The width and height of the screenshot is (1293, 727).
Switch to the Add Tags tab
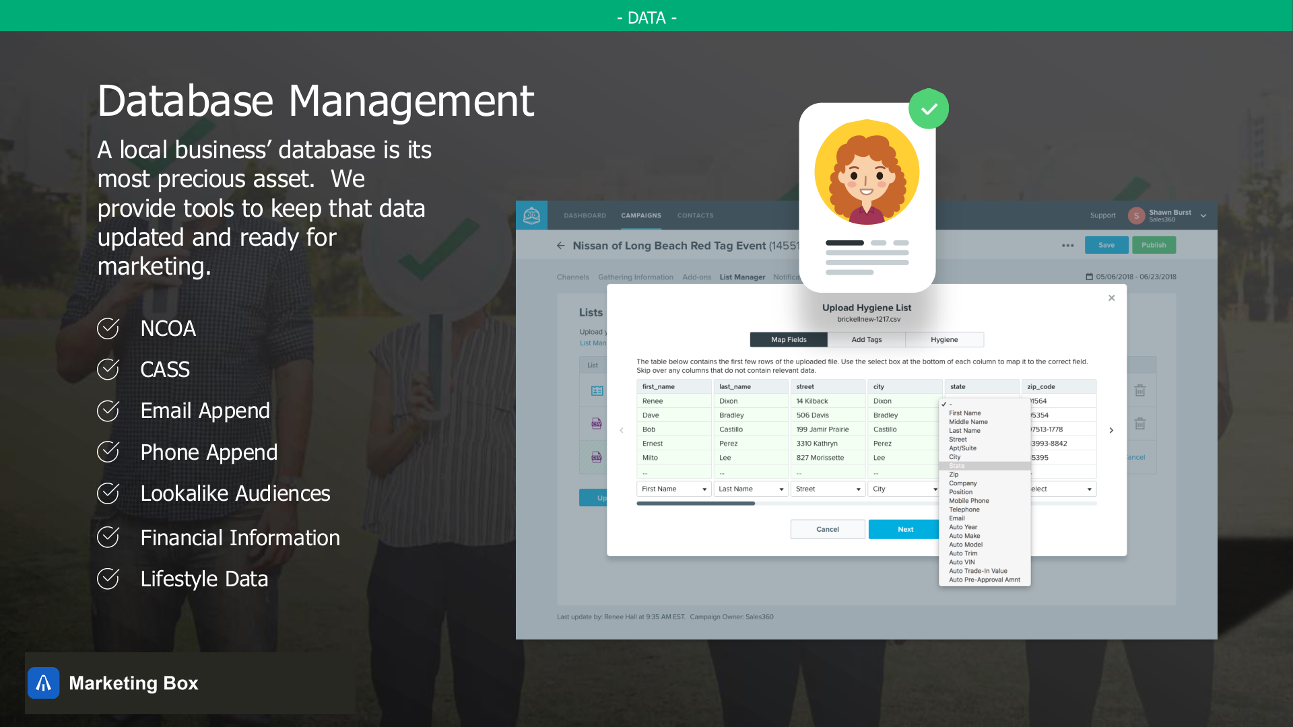[x=866, y=339]
